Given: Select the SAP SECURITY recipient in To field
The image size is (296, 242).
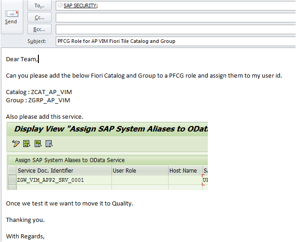Looking at the screenshot, I should [x=80, y=5].
